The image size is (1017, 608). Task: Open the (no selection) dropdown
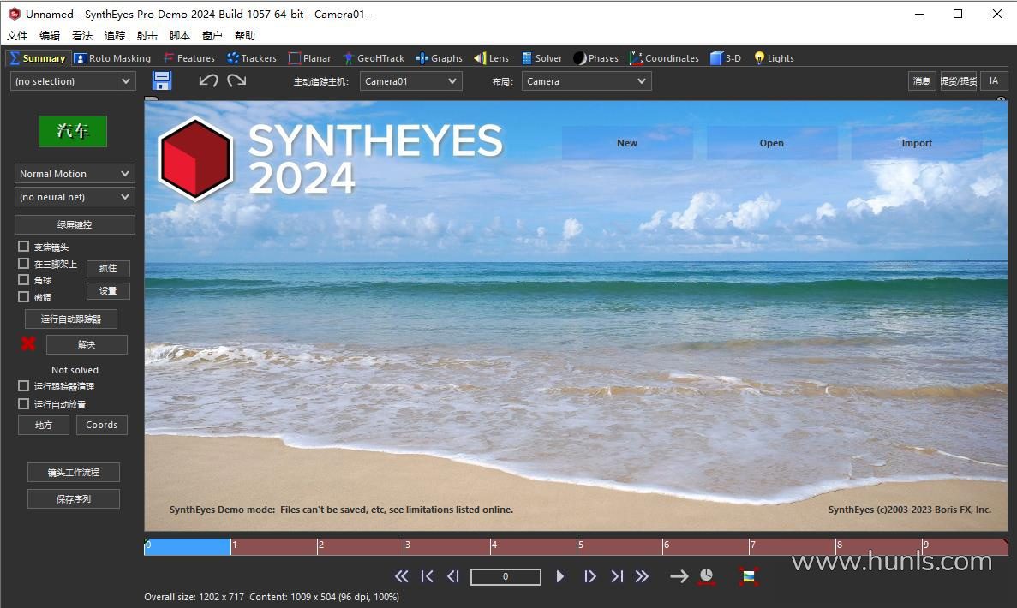pos(73,81)
